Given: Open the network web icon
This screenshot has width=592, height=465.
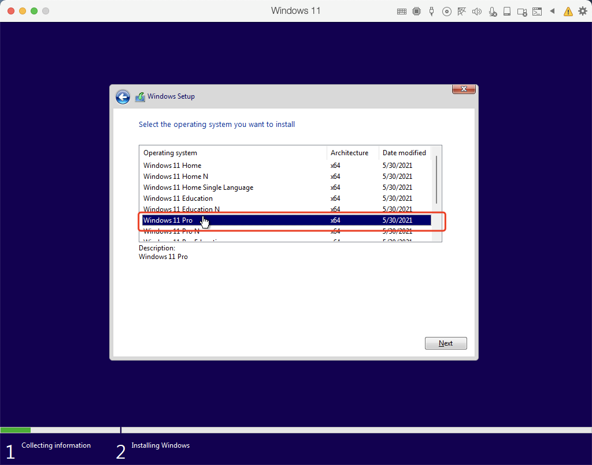Looking at the screenshot, I should pyautogui.click(x=461, y=12).
